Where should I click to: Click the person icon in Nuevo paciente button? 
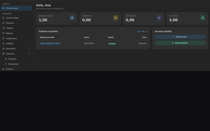tap(173, 43)
